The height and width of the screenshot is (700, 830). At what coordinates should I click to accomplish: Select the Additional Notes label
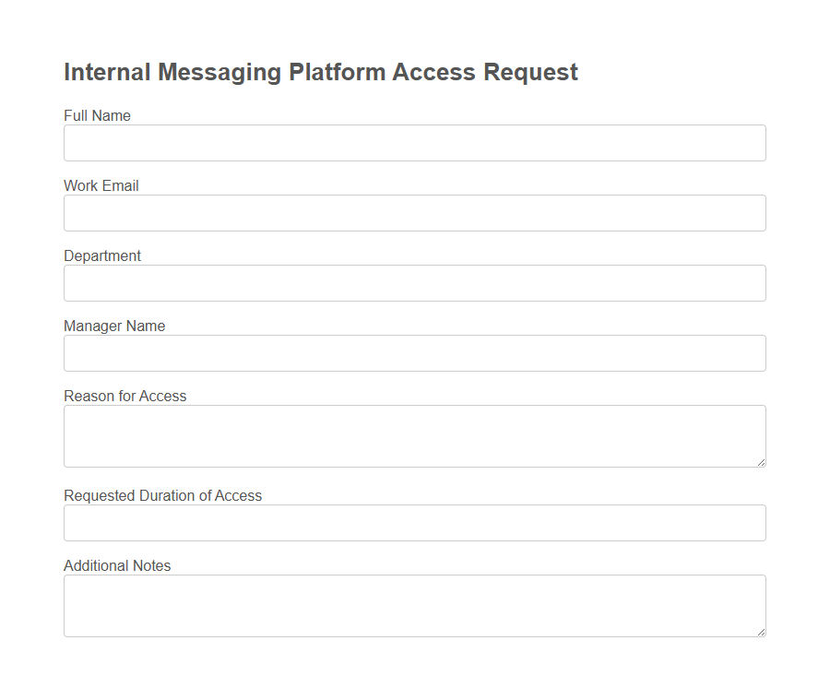pos(117,565)
